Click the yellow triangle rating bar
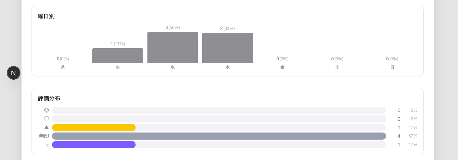This screenshot has height=160, width=458. tap(94, 127)
